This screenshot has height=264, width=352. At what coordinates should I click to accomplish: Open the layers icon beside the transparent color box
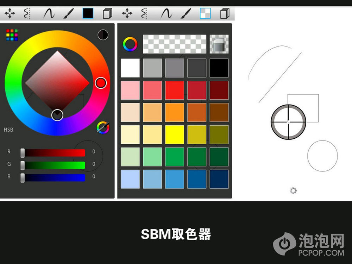[224, 14]
